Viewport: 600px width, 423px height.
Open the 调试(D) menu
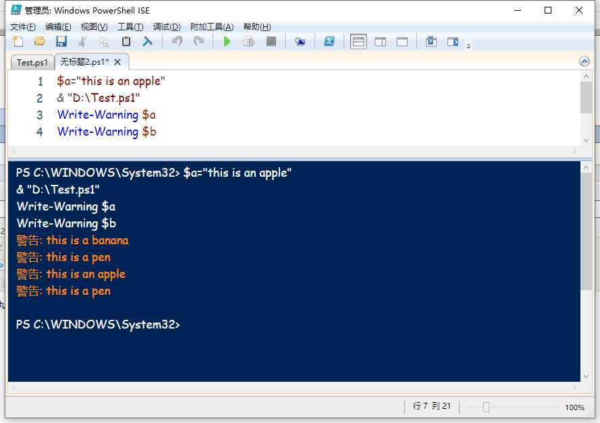[x=167, y=27]
